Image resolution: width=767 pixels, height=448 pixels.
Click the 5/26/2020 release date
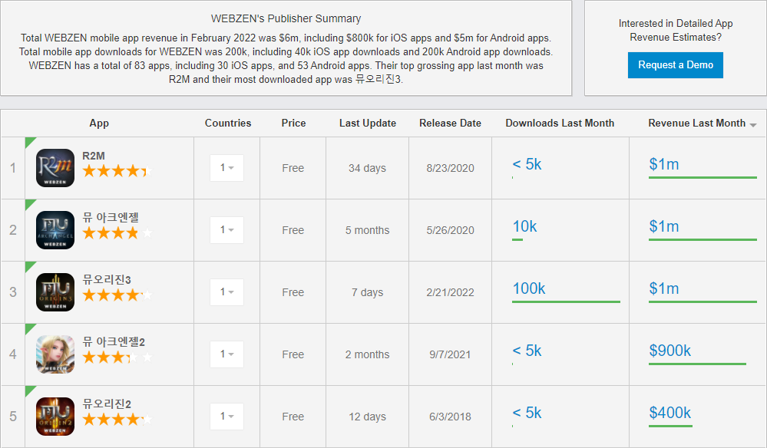click(x=450, y=230)
